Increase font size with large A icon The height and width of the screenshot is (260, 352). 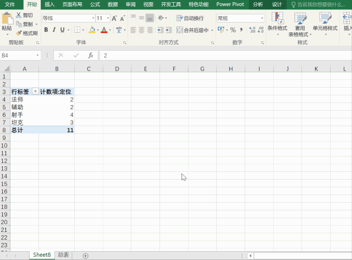(114, 18)
